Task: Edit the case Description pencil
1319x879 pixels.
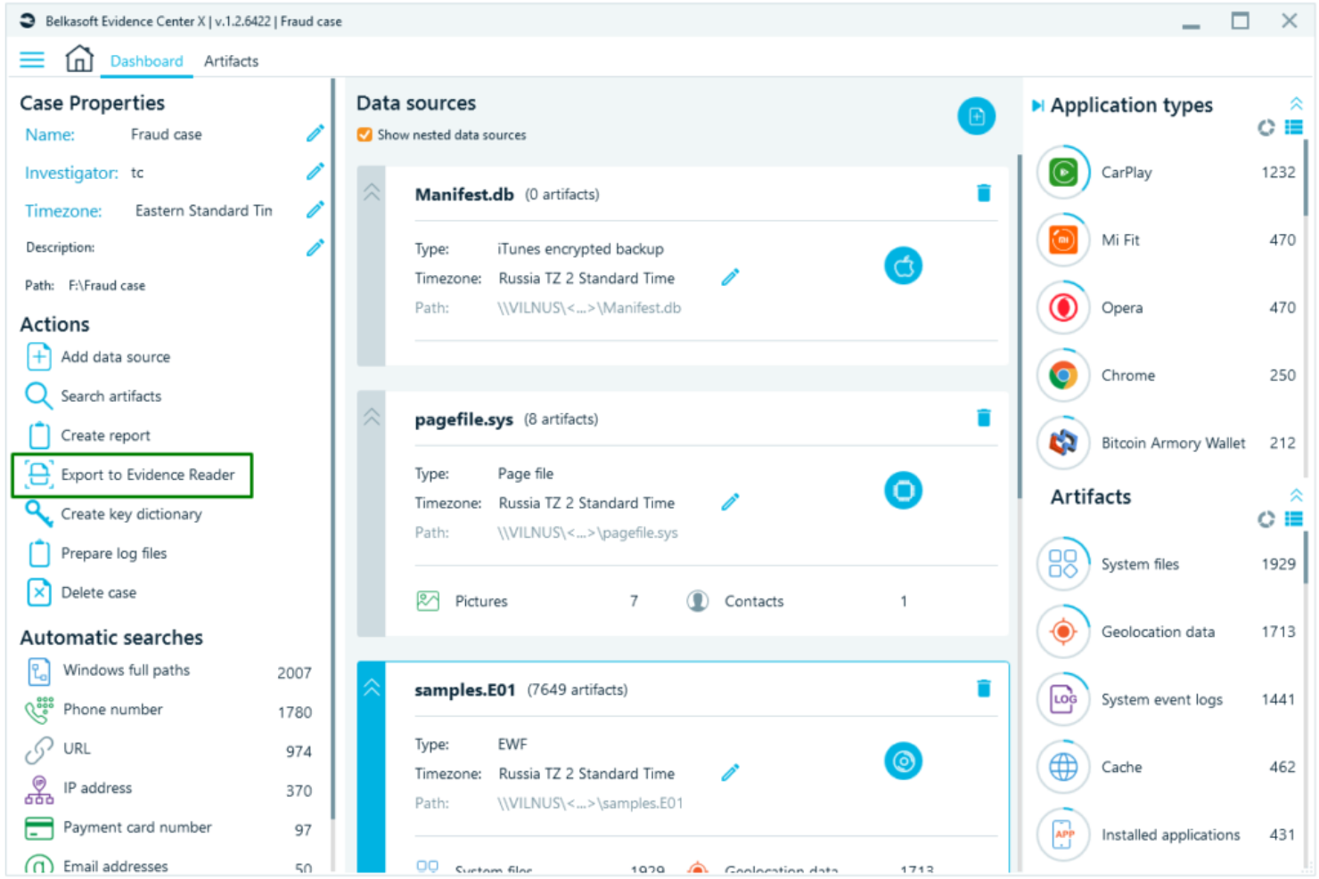Action: pyautogui.click(x=315, y=247)
